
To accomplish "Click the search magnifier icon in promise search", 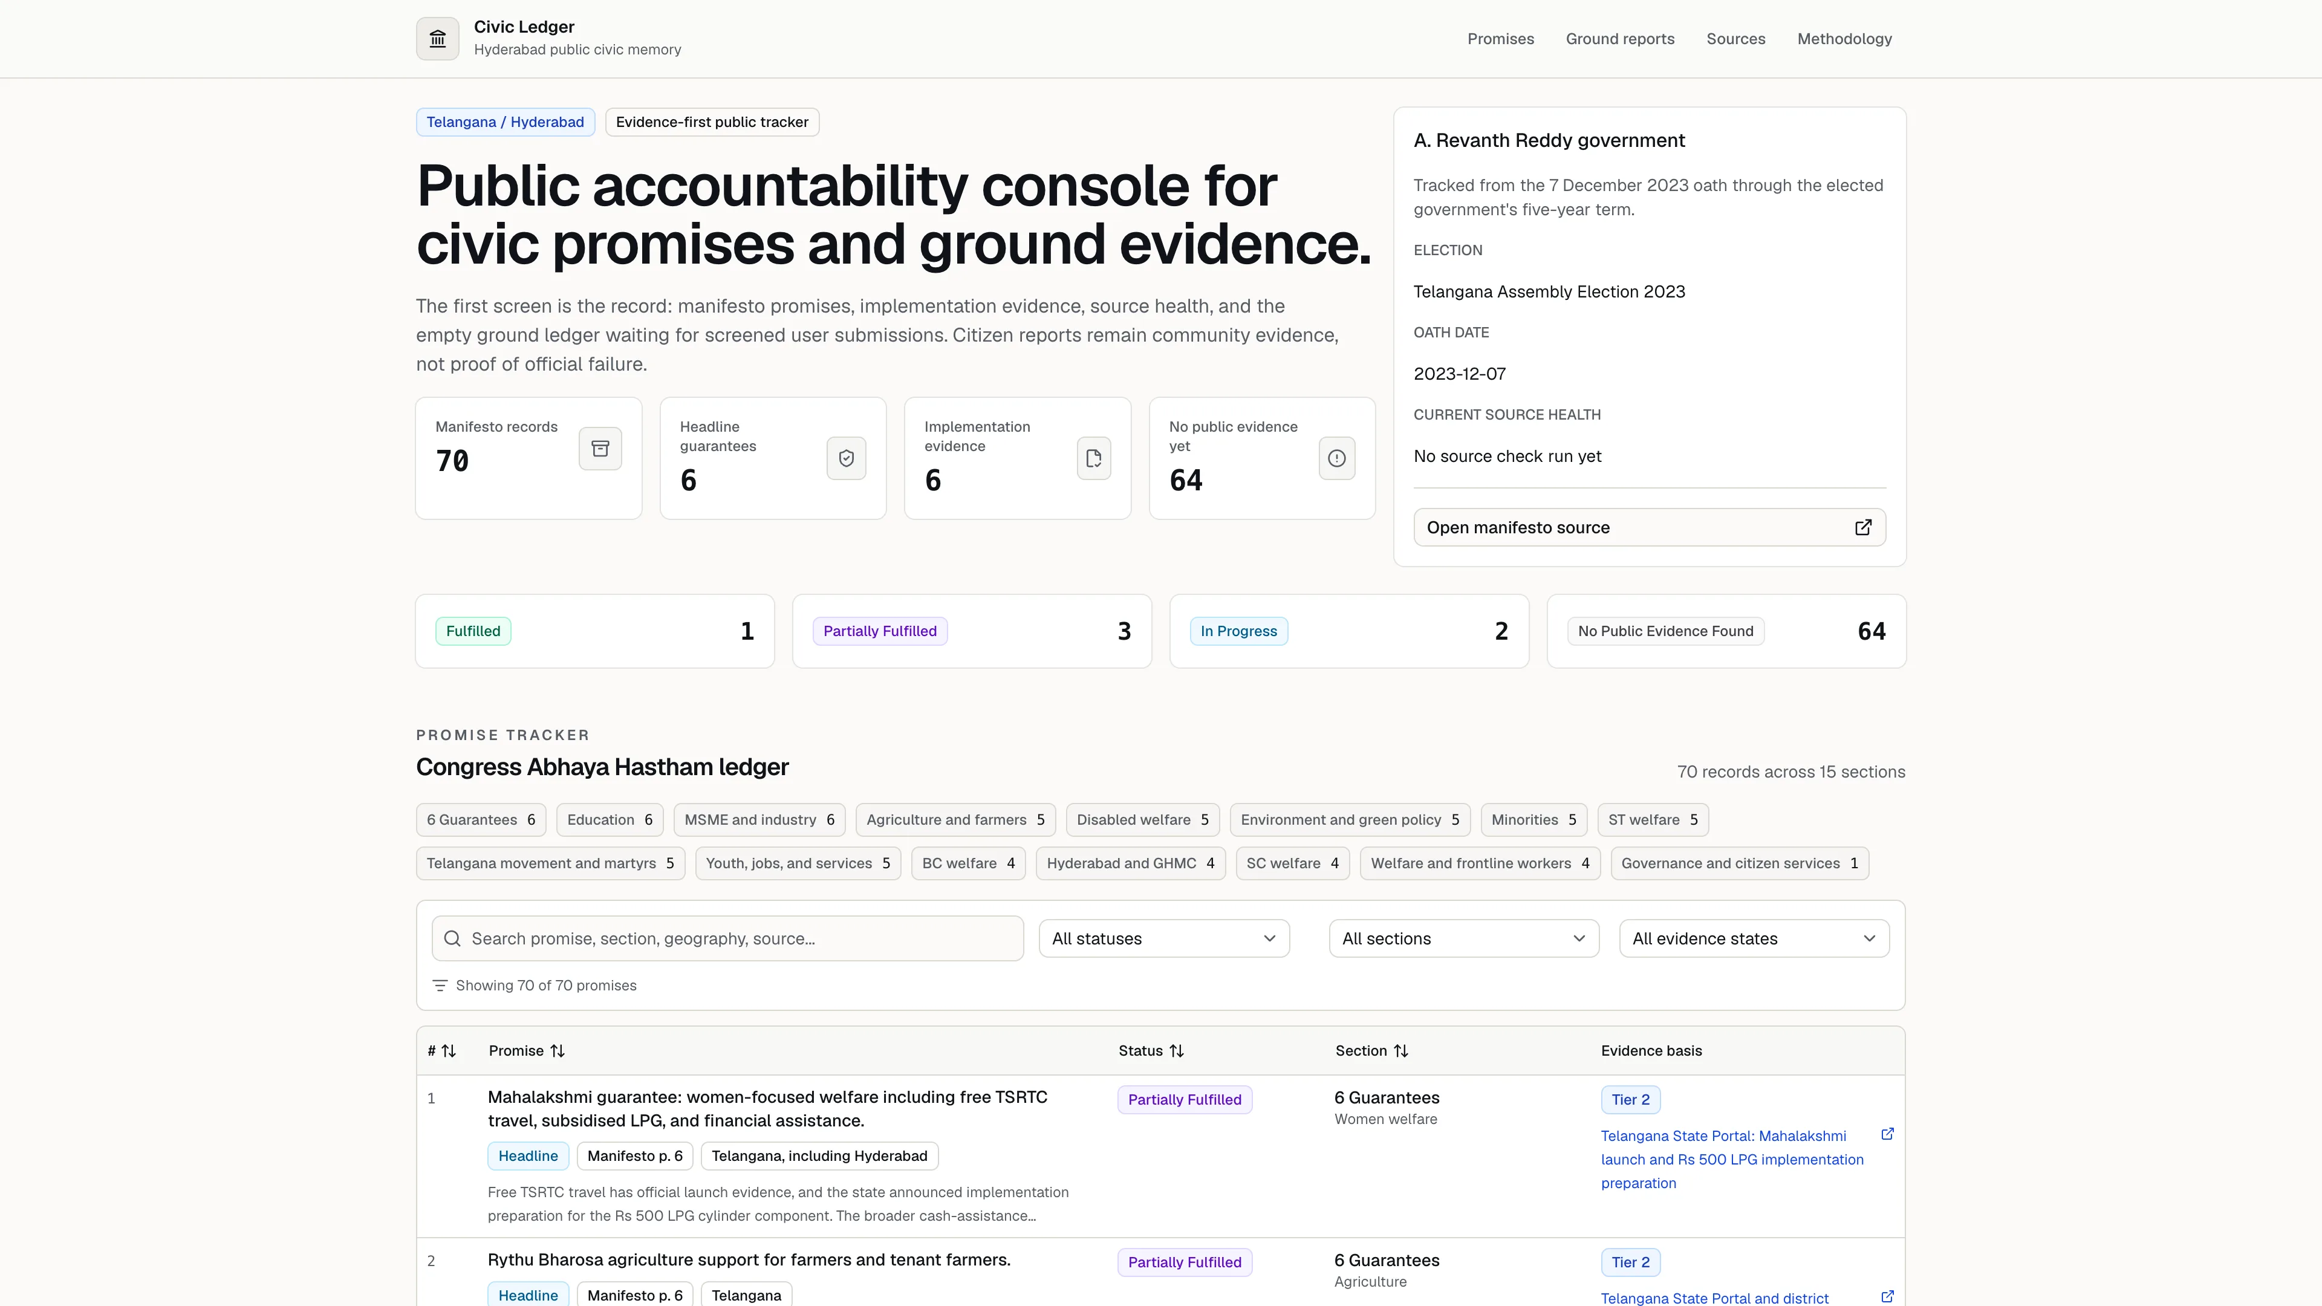I will pos(452,938).
